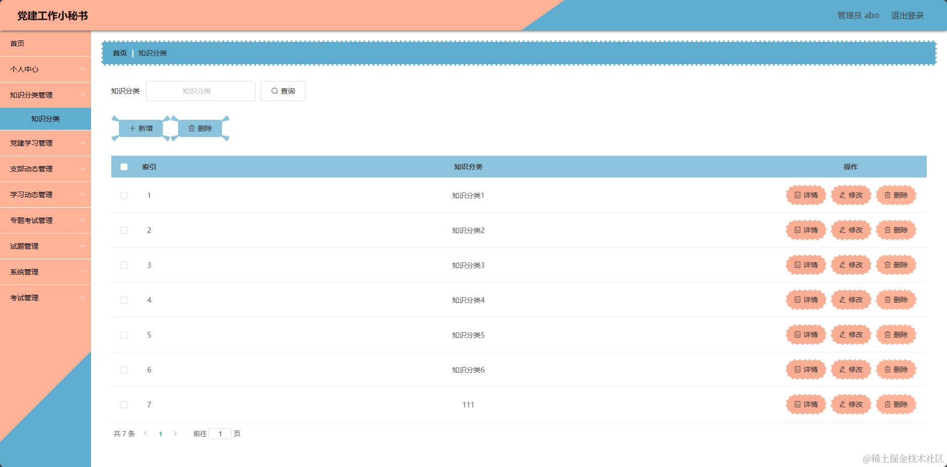Click 修改 in the 知识分类5 row
947x467 pixels.
click(x=851, y=335)
